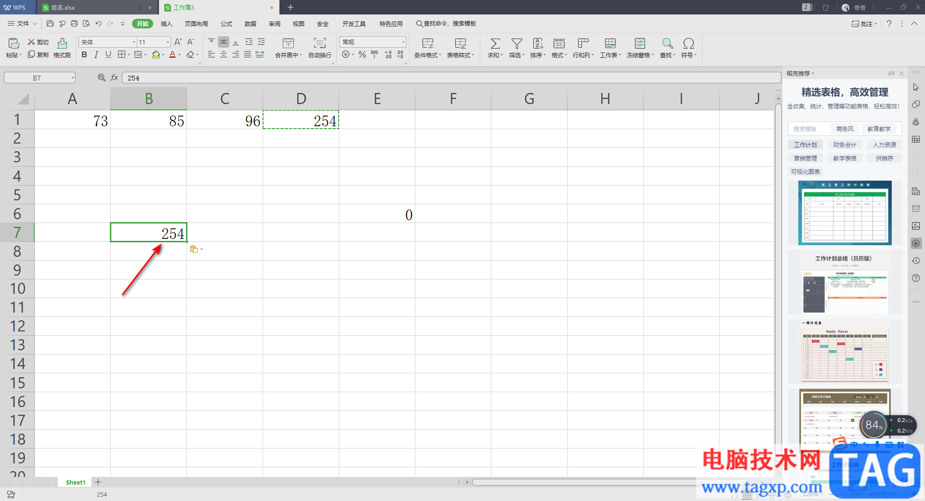Image resolution: width=925 pixels, height=501 pixels.
Task: Click the Save icon in quick access toolbar
Action: (50, 24)
